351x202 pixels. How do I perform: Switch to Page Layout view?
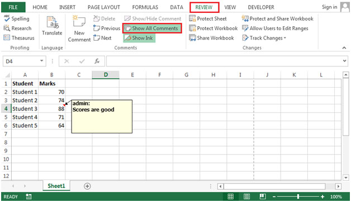(x=246, y=196)
